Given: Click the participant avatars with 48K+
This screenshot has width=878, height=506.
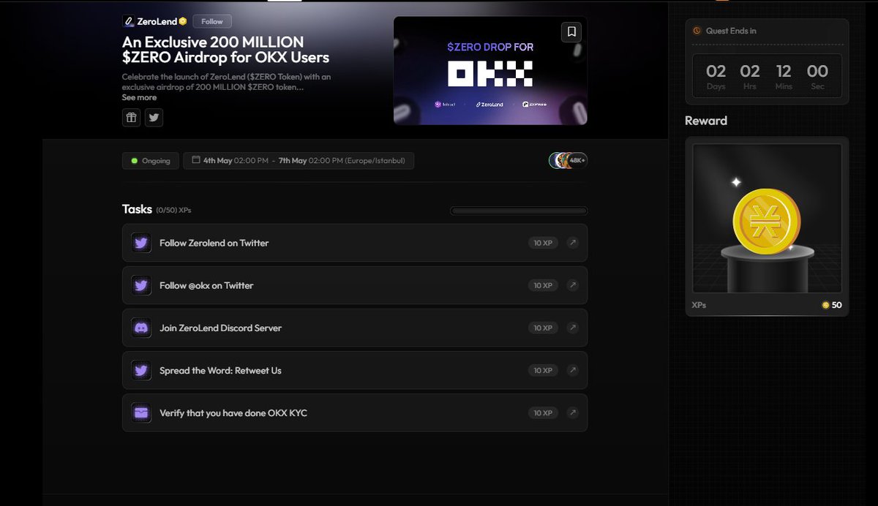Looking at the screenshot, I should pyautogui.click(x=569, y=160).
